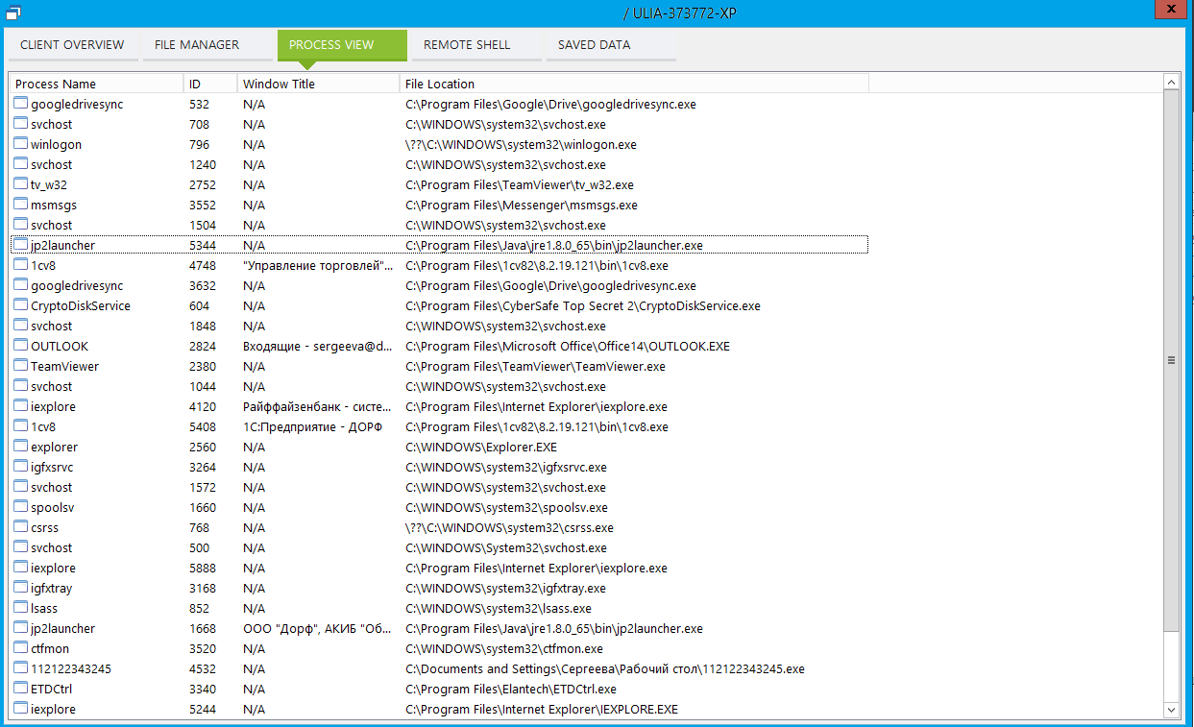Click the igfxtray process icon
Screen dimensions: 1194x727
point(21,588)
